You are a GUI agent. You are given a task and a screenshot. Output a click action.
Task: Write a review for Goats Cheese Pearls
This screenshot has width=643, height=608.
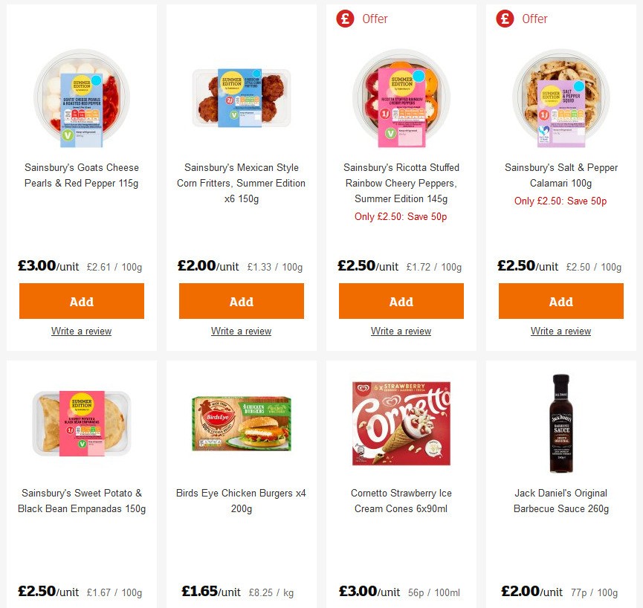pyautogui.click(x=82, y=331)
